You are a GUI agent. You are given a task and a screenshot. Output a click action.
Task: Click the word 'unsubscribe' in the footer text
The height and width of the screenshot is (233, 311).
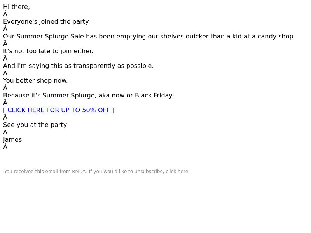[x=149, y=172]
